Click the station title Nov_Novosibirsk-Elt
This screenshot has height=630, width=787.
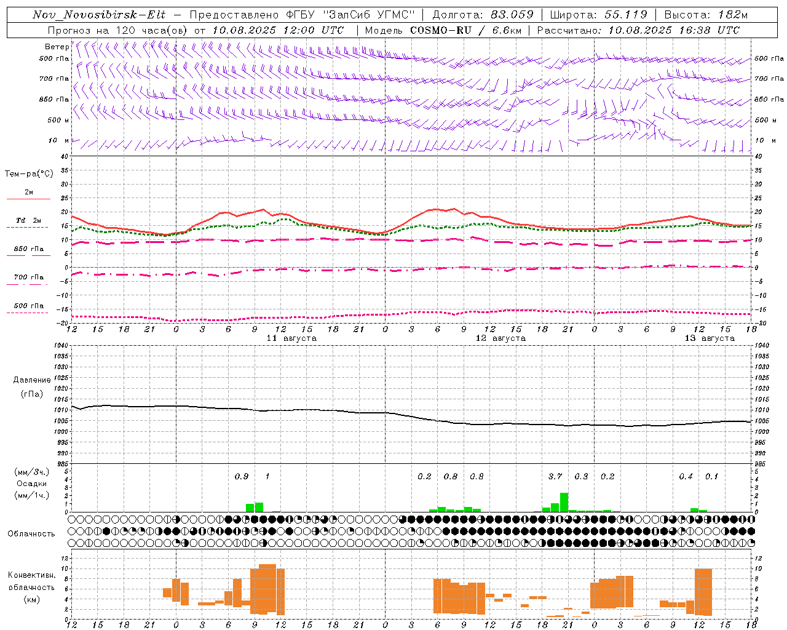(x=99, y=15)
